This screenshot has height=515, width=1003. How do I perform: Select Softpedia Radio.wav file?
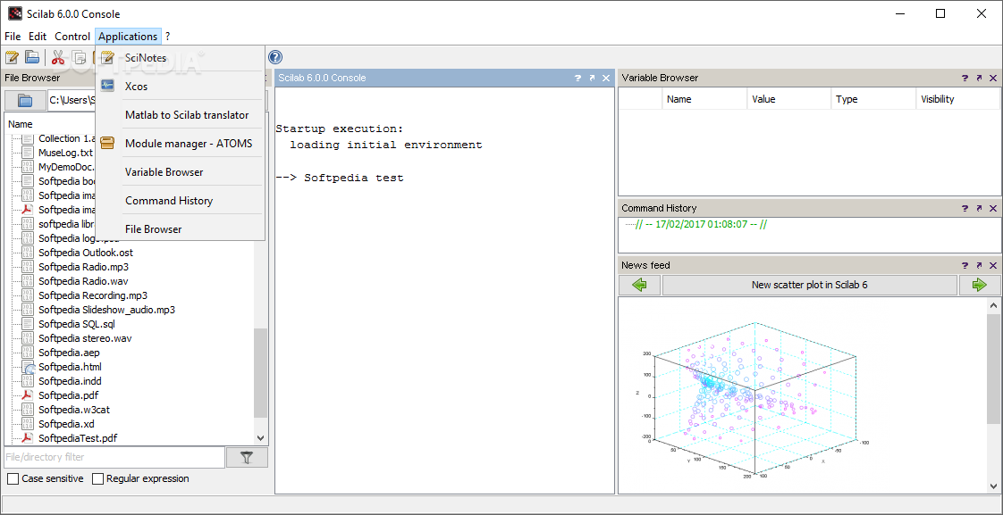point(83,281)
